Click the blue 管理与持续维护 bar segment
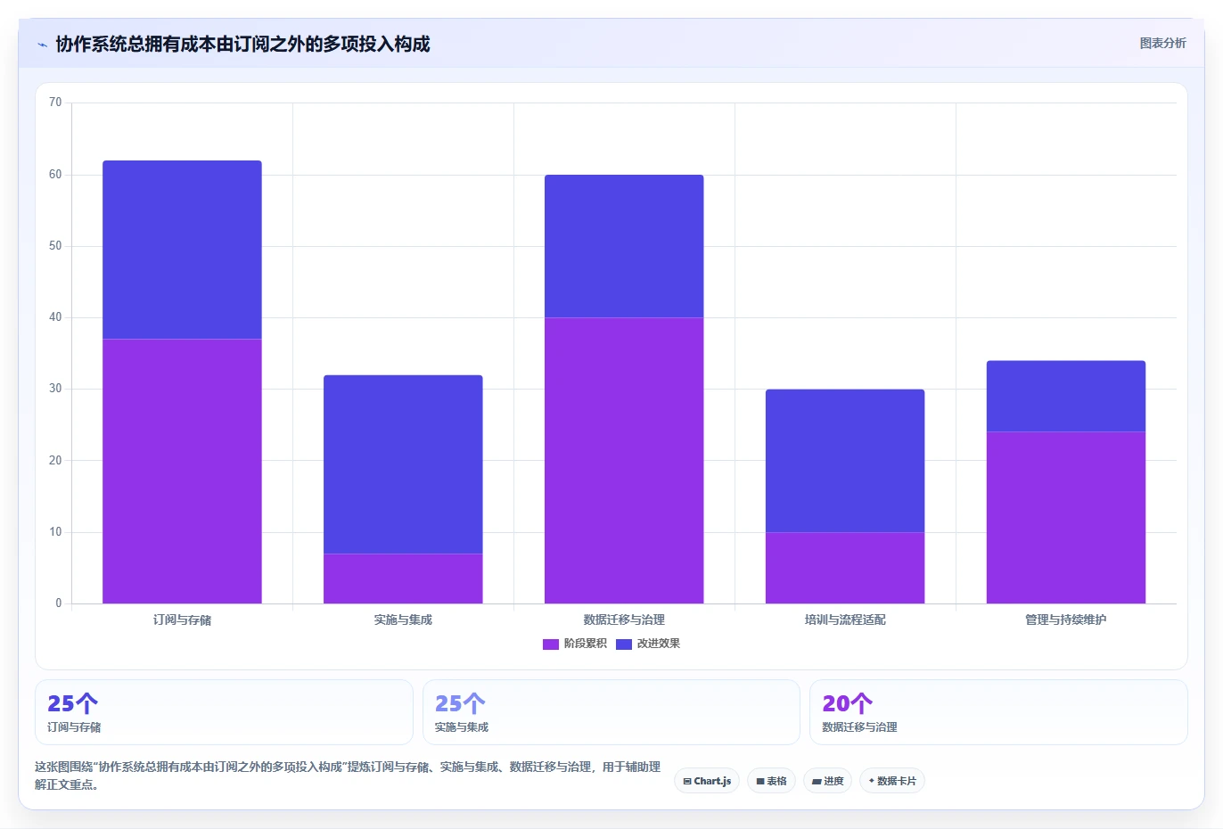The height and width of the screenshot is (829, 1223). pyautogui.click(x=1066, y=396)
